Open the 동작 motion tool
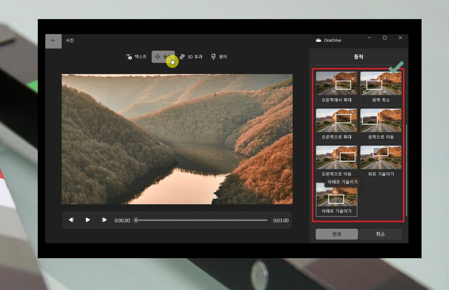Image resolution: width=449 pixels, height=290 pixels. [163, 57]
